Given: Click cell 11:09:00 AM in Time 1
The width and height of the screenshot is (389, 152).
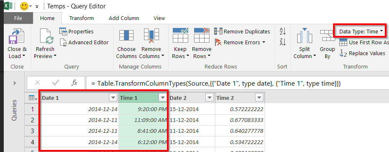Looking at the screenshot, I should coord(143,120).
